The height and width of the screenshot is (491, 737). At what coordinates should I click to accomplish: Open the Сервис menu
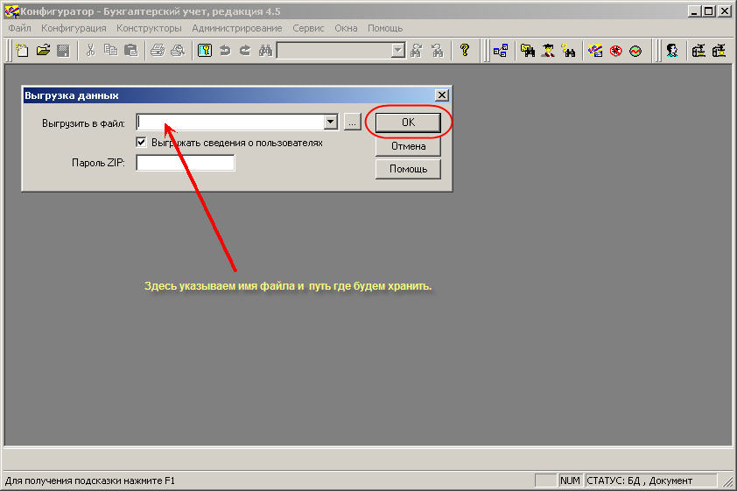click(308, 28)
